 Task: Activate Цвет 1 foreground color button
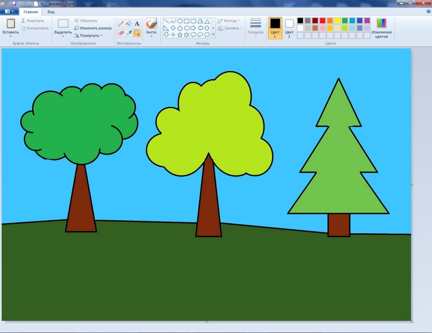coord(275,28)
